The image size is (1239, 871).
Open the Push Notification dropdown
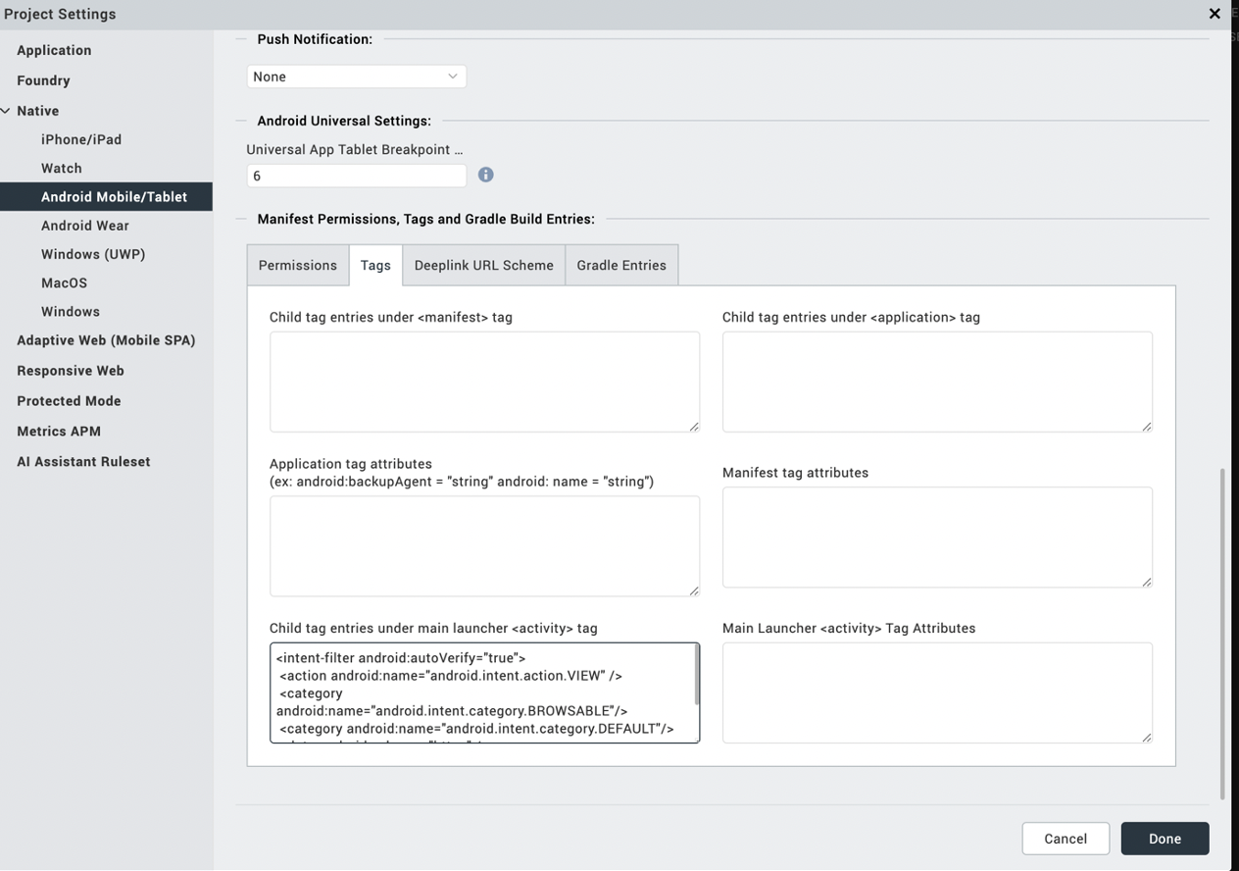point(356,77)
